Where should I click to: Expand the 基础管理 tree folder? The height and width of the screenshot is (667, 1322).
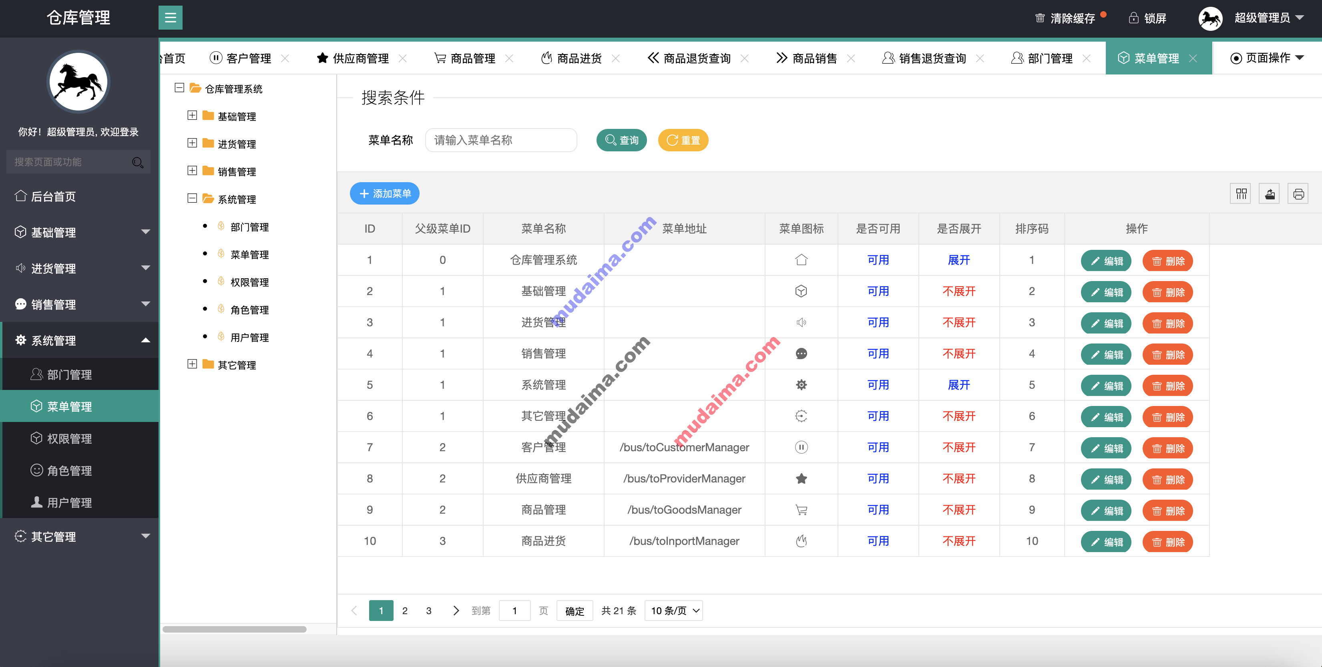tap(192, 115)
